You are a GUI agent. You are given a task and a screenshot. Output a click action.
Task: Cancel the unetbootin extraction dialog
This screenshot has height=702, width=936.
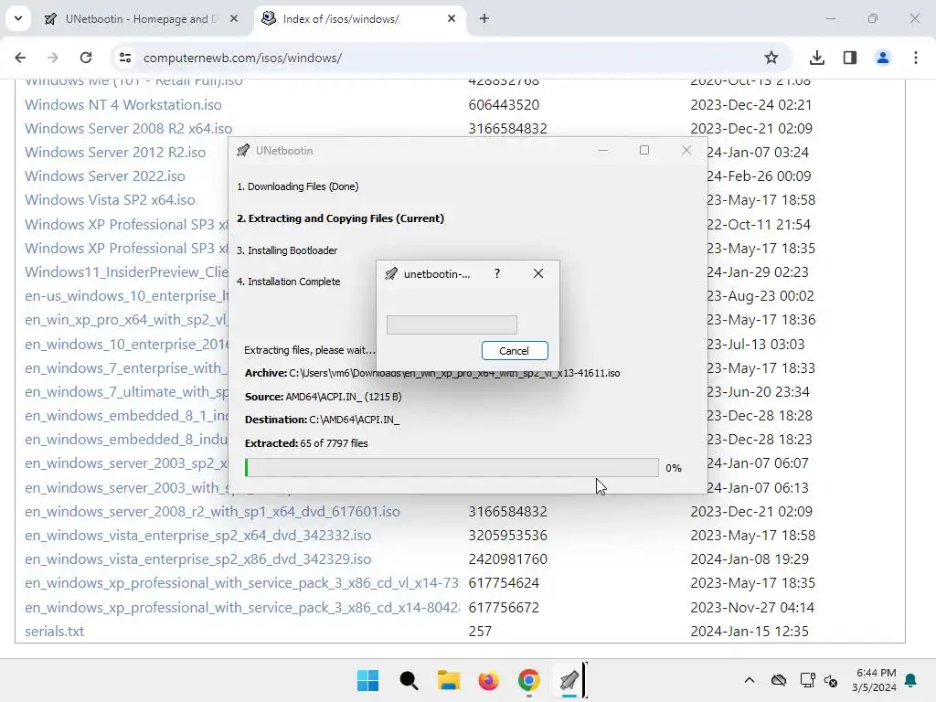tap(515, 351)
